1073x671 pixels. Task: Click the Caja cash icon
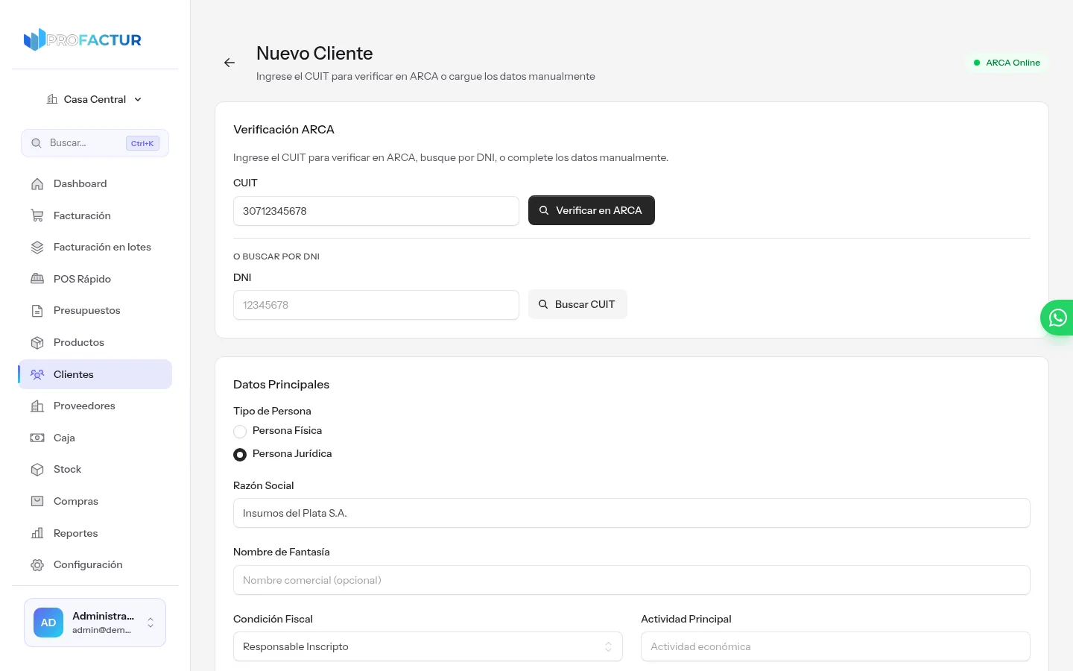tap(37, 438)
